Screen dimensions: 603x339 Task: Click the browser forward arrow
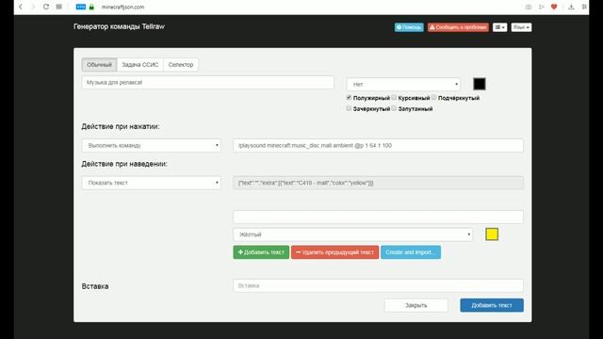pos(33,7)
